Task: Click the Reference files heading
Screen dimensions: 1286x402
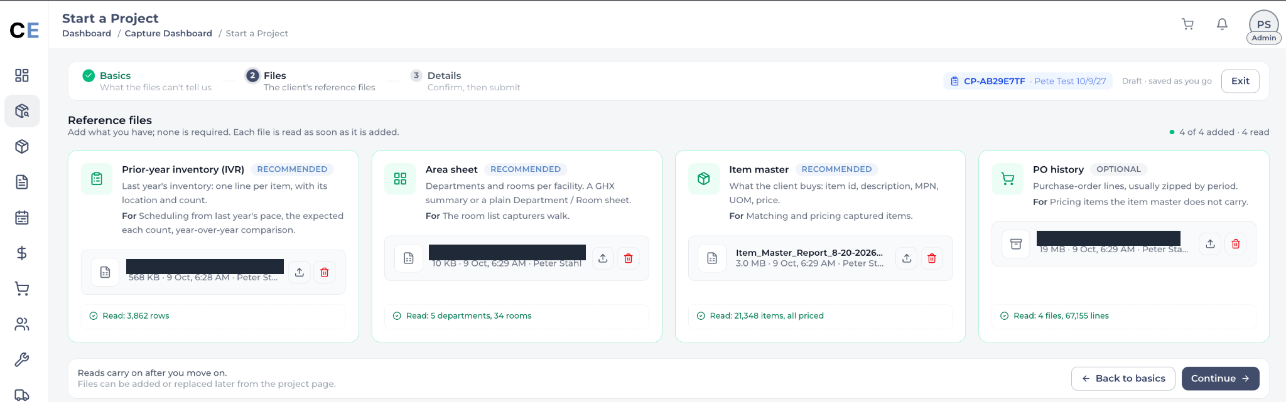Action: coord(110,120)
